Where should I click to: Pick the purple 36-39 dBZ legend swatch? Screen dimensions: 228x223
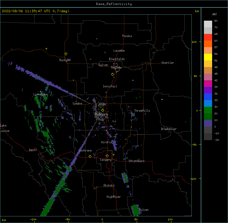[208, 90]
